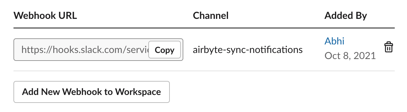Click the trash can icon beside Abhi
The width and height of the screenshot is (407, 112).
pos(388,47)
